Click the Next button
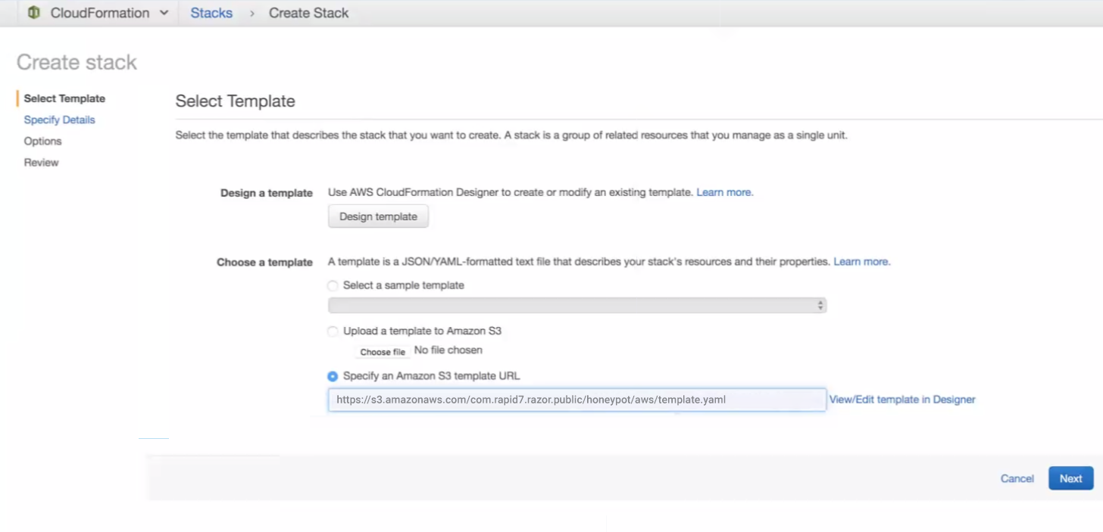The width and height of the screenshot is (1103, 532). [x=1070, y=478]
